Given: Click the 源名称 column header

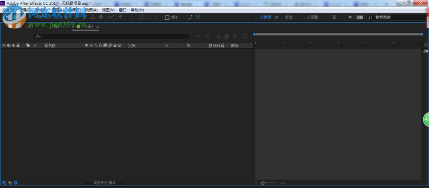Looking at the screenshot, I should pyautogui.click(x=50, y=45).
